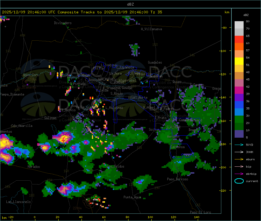This screenshot has width=261, height=221.
Task: Click the Atuel_Norte map label
Action: [x=138, y=98]
